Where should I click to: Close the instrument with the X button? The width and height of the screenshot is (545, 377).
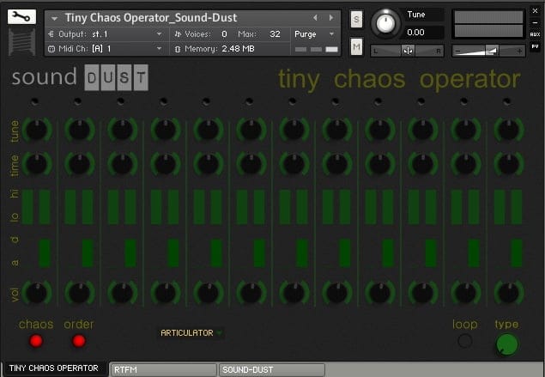tap(535, 11)
